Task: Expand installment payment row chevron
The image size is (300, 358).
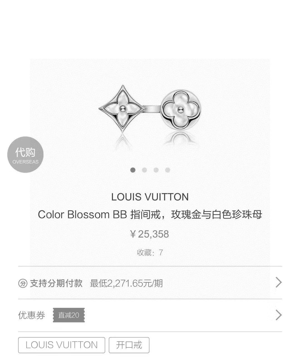Action: 279,282
